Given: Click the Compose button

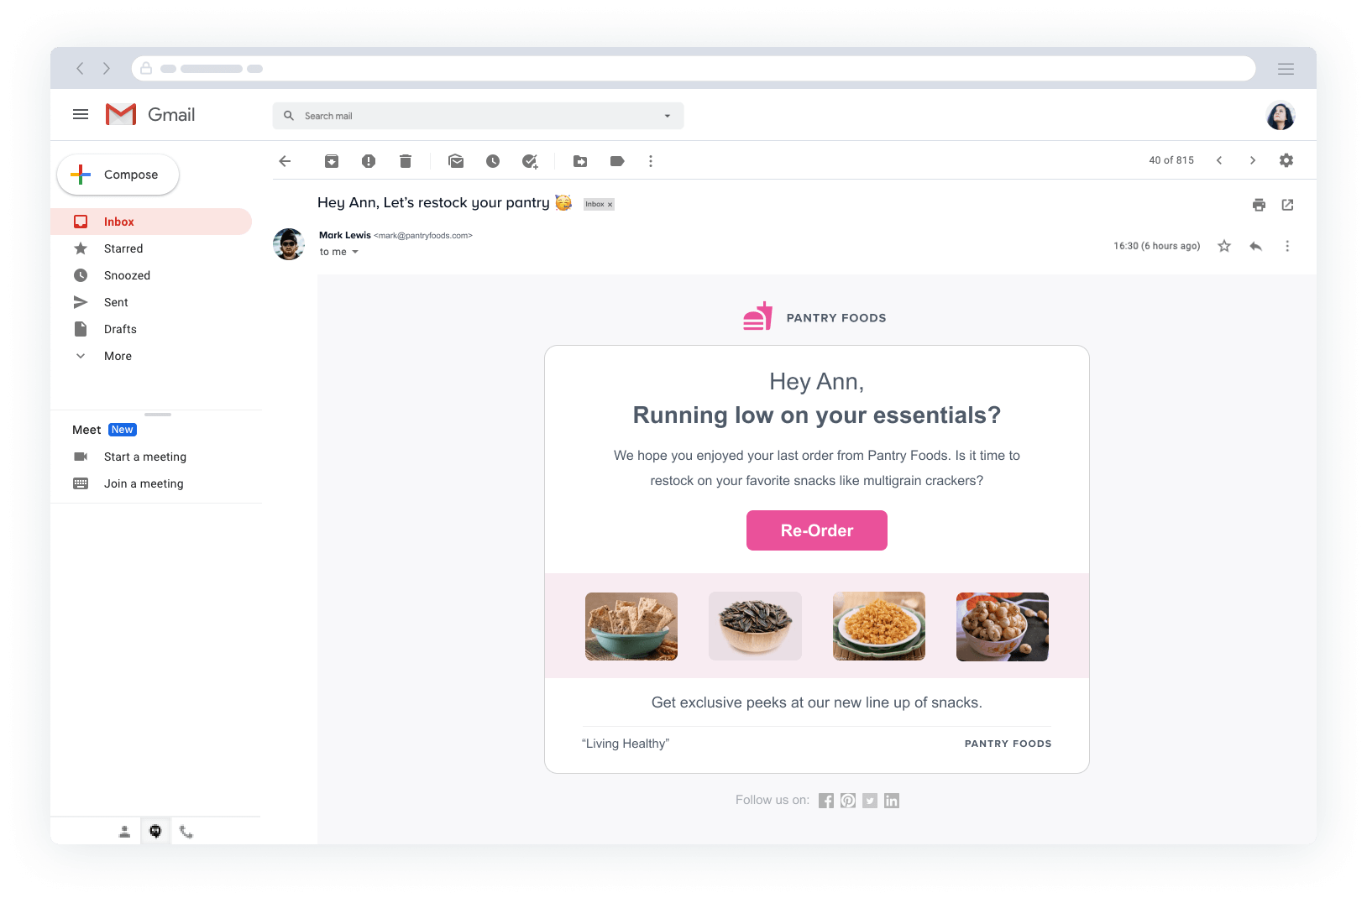Looking at the screenshot, I should [118, 175].
